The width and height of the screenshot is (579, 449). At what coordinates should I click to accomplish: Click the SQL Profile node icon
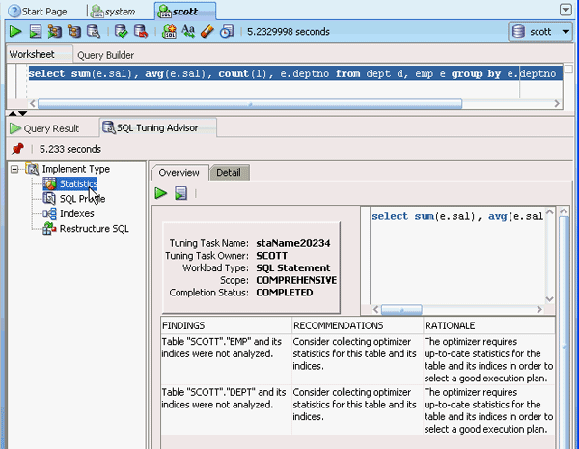(49, 199)
